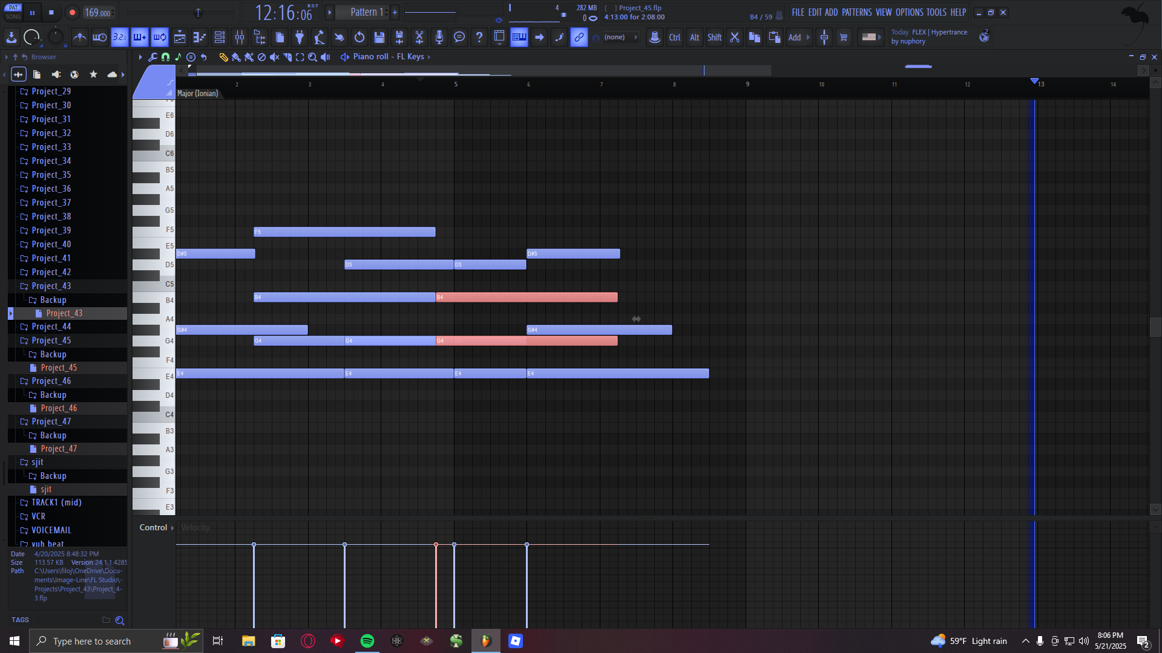
Task: Open the mixer window icon
Action: (240, 37)
